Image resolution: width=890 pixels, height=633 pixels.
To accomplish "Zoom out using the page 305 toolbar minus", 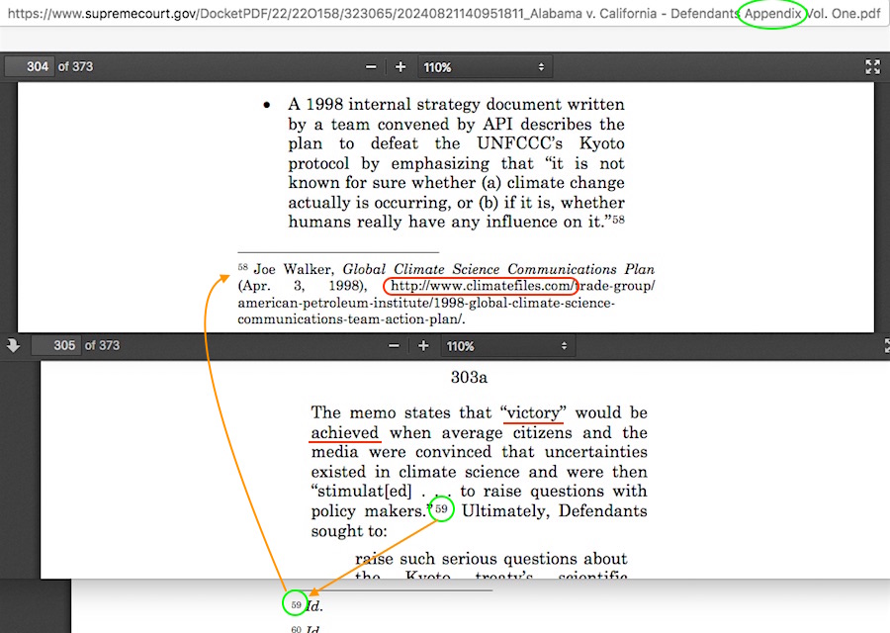I will (x=394, y=346).
